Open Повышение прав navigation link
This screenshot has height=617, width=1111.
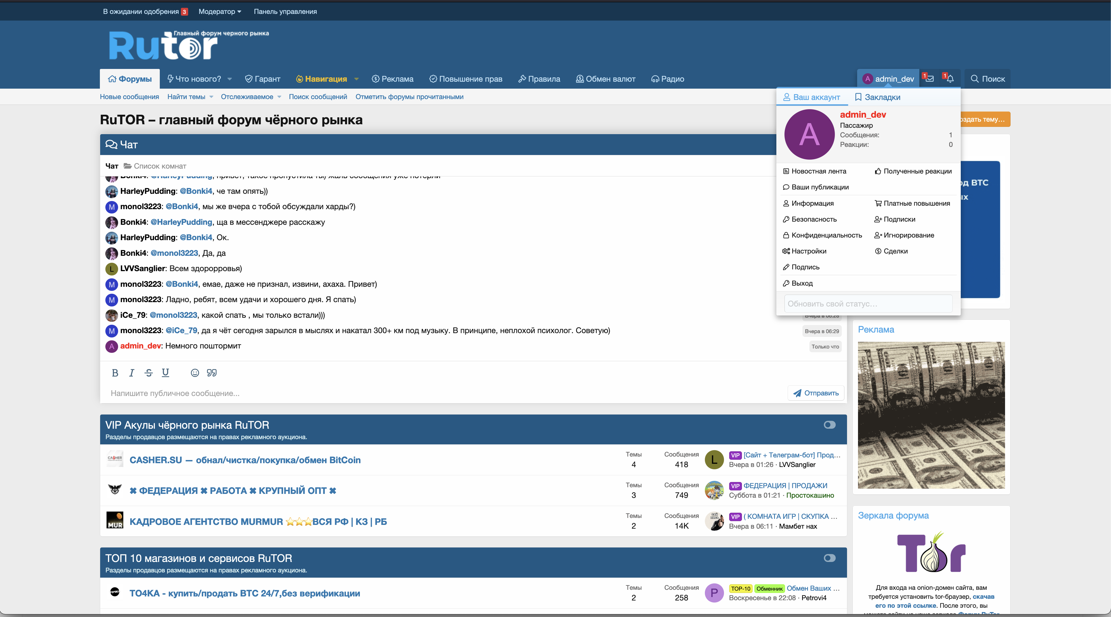[466, 79]
